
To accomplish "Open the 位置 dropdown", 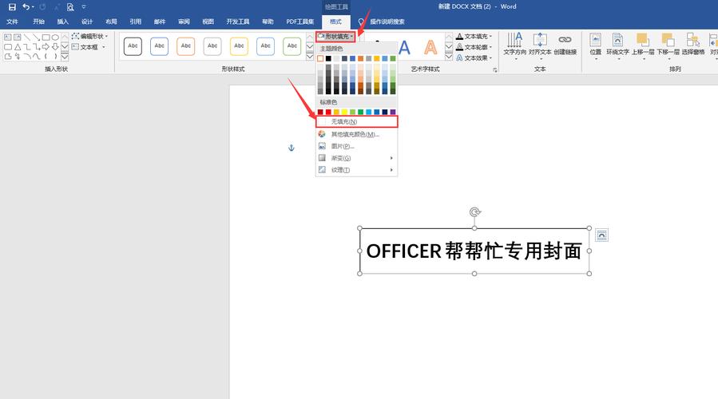I will [x=595, y=45].
